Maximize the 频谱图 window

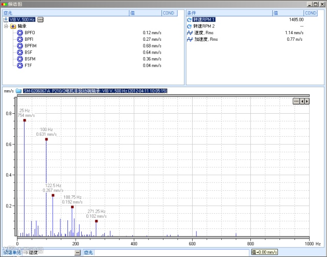pos(316,4)
